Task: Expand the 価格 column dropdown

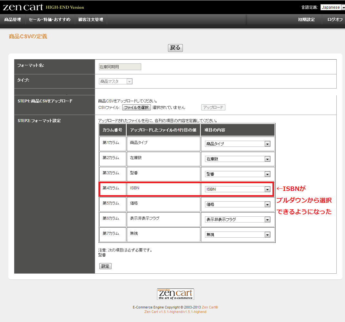Action: tap(238, 204)
